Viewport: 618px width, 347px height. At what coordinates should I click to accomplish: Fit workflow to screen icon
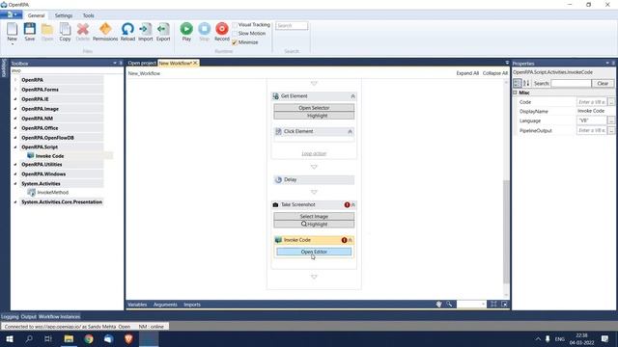click(493, 305)
